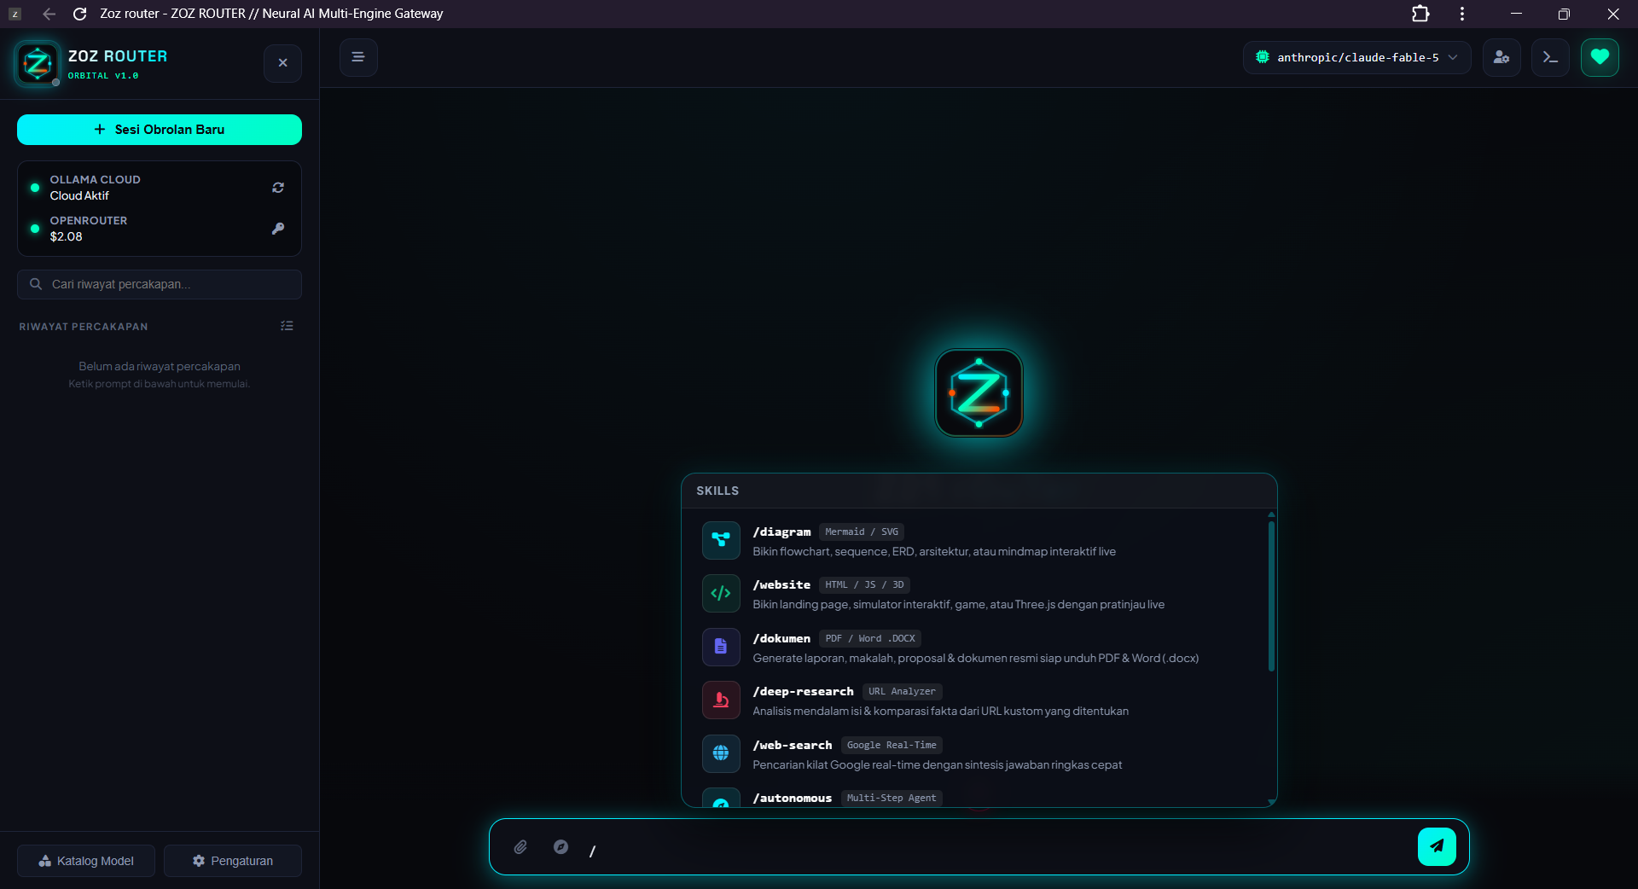1638x889 pixels.
Task: Select the /dokumen skill
Action: 977,648
